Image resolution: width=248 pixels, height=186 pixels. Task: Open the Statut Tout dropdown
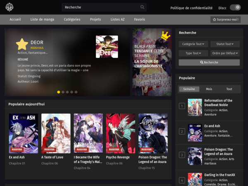(x=225, y=44)
